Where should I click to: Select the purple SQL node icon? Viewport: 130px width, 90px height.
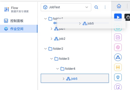pyautogui.click(x=118, y=37)
